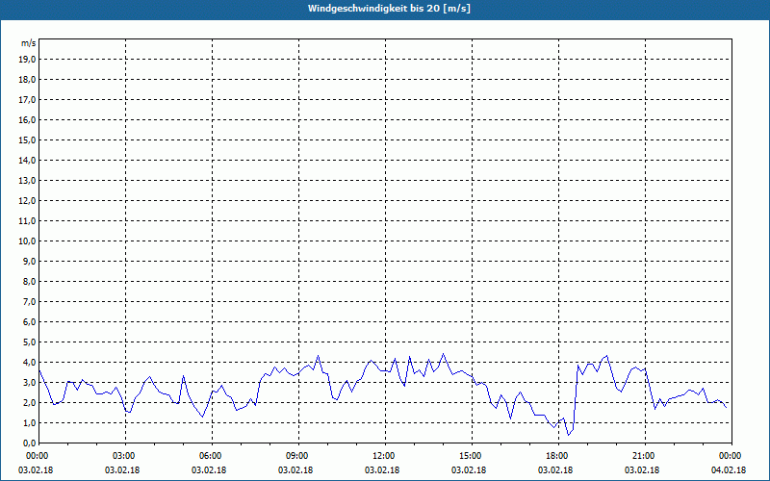Click the '00:00' label at the y-axis origin

point(36,456)
